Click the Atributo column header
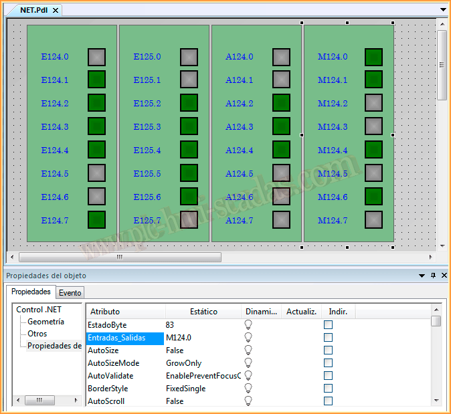Image resolution: width=451 pixels, height=414 pixels. coord(126,312)
